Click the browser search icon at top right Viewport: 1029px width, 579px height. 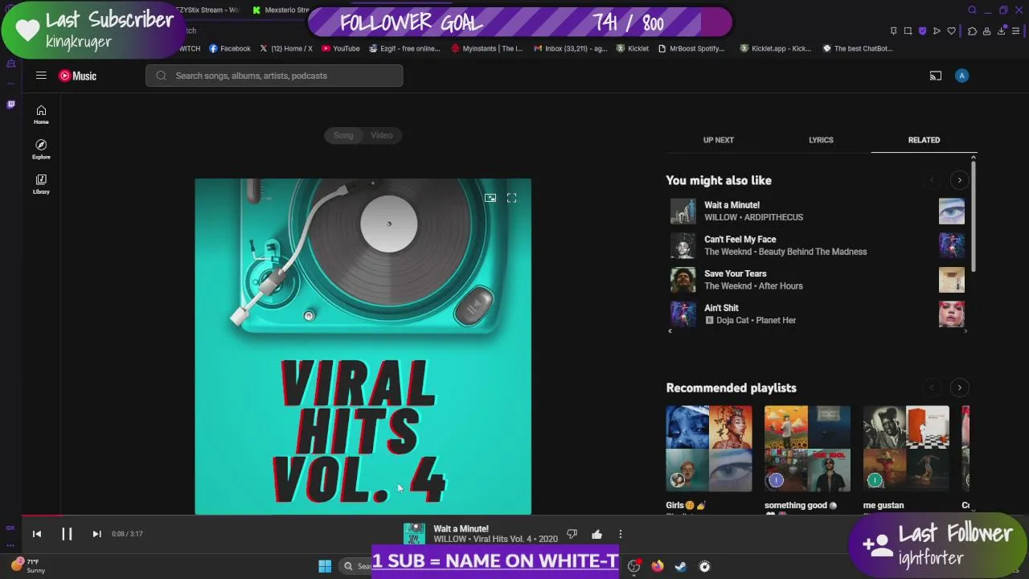coord(972,10)
